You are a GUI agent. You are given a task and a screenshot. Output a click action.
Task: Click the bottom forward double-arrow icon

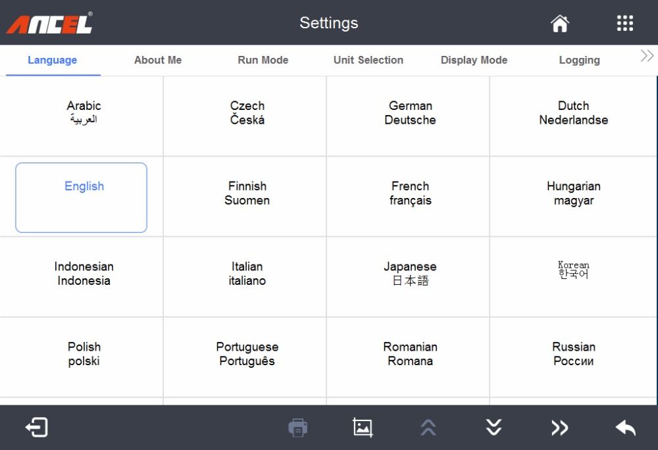559,428
